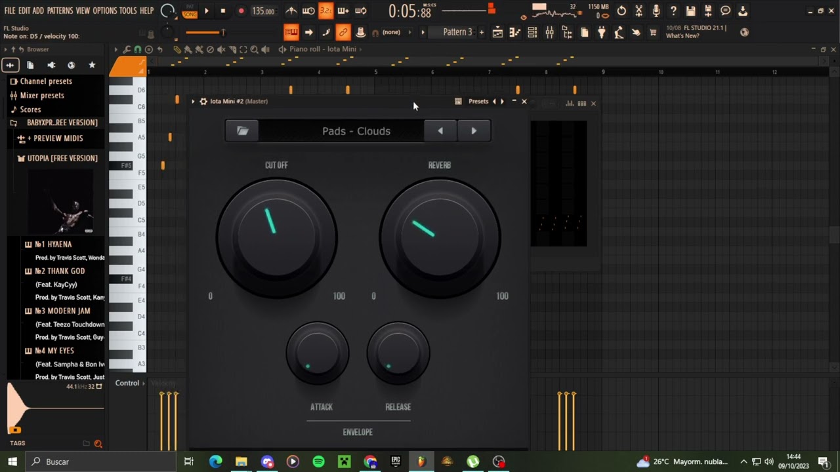The width and height of the screenshot is (840, 472).
Task: Click the undo history circular arrow icon
Action: [621, 10]
